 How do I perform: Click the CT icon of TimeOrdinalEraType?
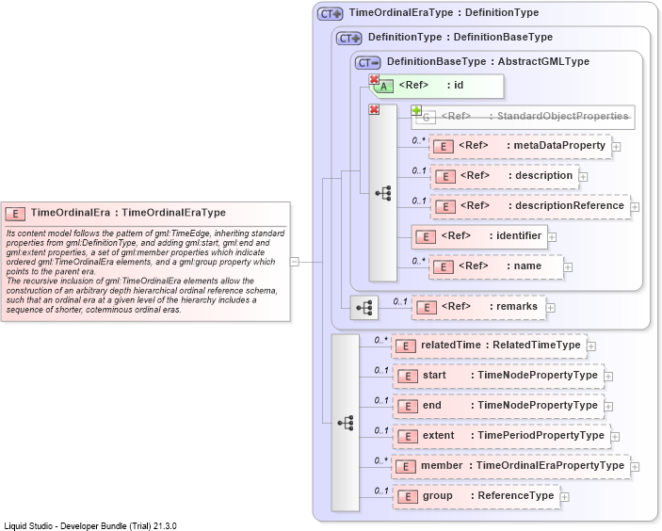tap(331, 14)
